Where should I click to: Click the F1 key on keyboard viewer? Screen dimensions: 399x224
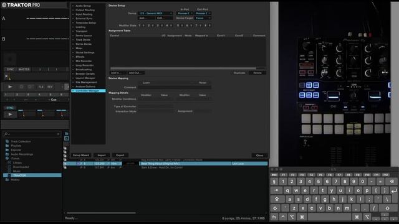[284, 175]
